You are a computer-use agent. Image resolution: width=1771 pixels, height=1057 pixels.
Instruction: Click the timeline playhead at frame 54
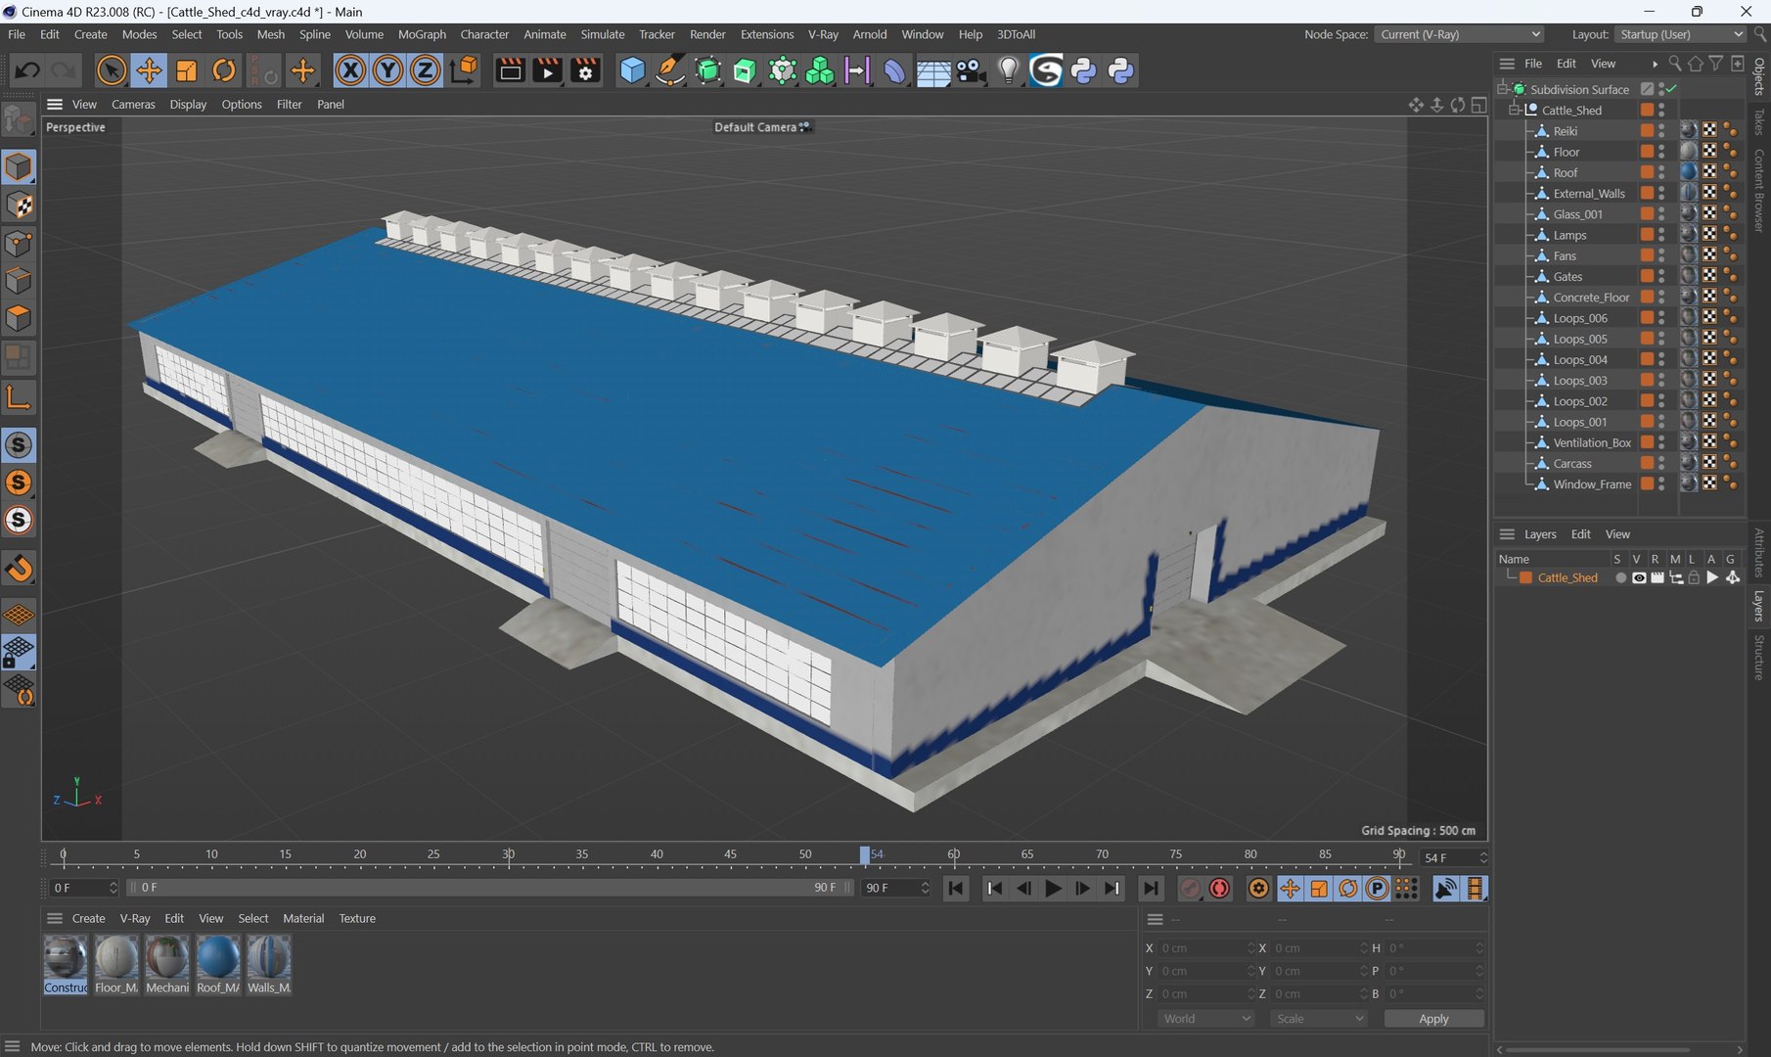(865, 855)
